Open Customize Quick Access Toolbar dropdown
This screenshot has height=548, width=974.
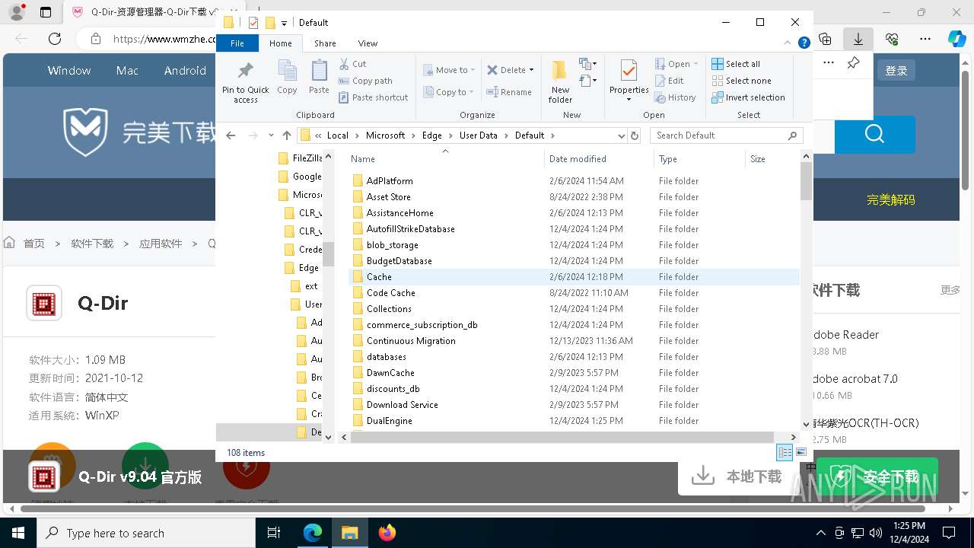pyautogui.click(x=284, y=23)
